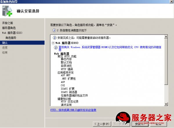Open the WSRM CPU usage details link

click(x=110, y=48)
